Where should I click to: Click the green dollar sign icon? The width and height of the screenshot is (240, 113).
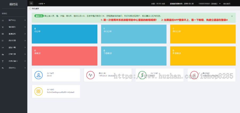(x=142, y=75)
